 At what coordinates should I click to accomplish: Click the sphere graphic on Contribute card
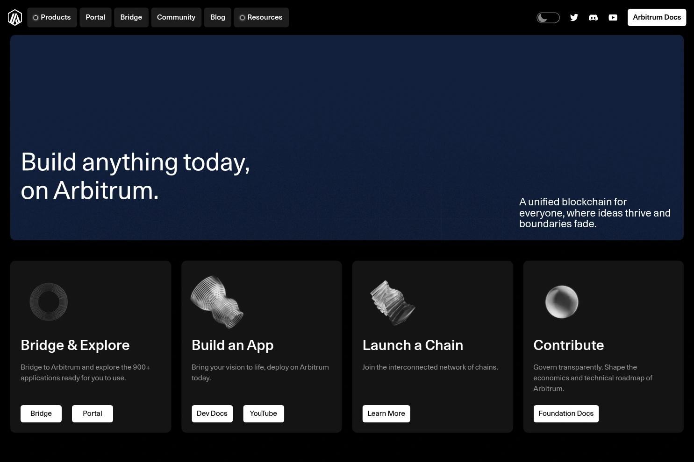[562, 302]
